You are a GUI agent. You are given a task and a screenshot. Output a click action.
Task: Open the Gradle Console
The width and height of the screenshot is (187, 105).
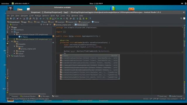coord(176,96)
